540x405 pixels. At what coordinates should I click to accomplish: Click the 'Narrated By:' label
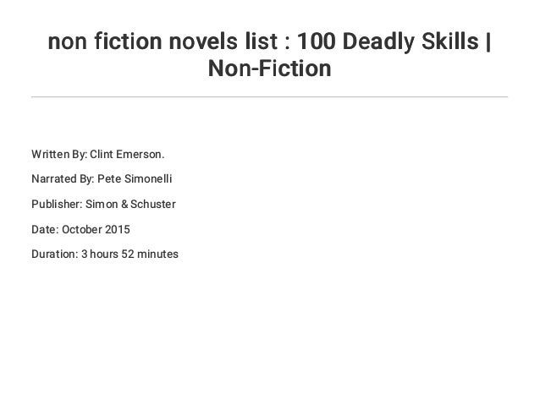(x=63, y=179)
